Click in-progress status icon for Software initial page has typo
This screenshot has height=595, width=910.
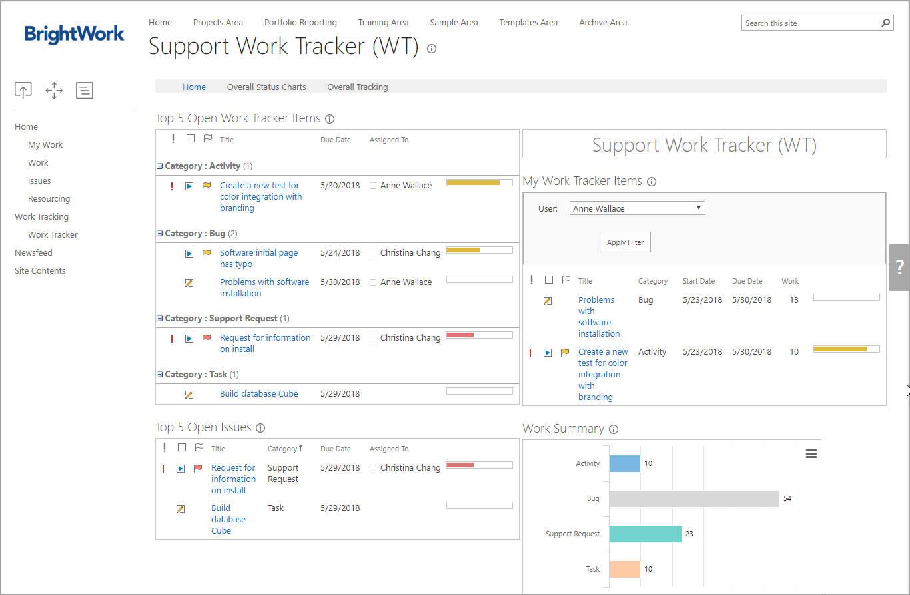tap(189, 254)
